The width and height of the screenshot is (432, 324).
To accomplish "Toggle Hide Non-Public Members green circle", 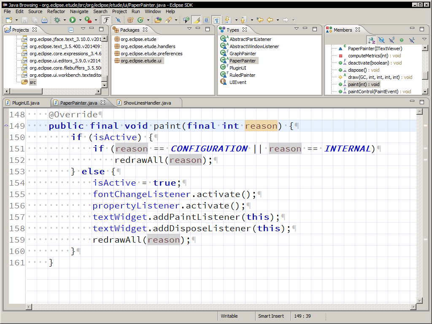I will [402, 40].
